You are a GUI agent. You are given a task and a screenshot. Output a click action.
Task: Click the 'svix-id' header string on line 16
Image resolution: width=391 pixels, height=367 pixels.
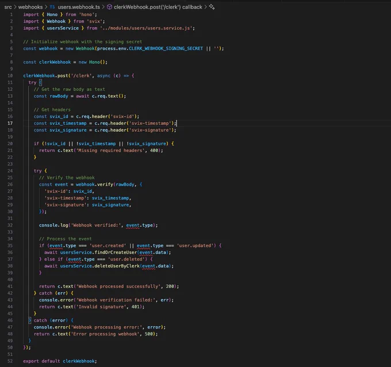pos(122,117)
